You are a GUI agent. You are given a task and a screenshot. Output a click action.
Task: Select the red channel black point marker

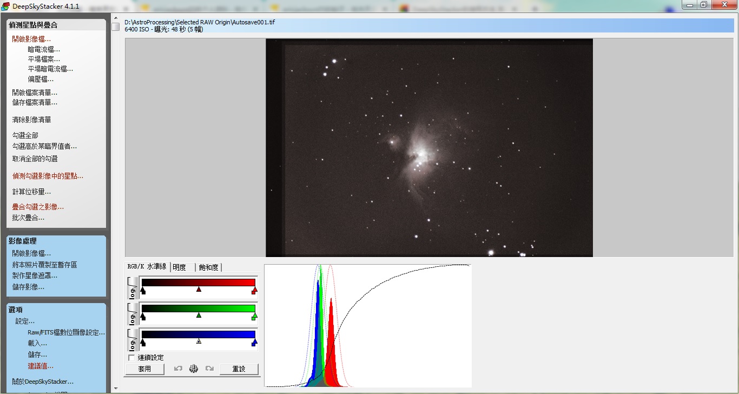pos(143,291)
